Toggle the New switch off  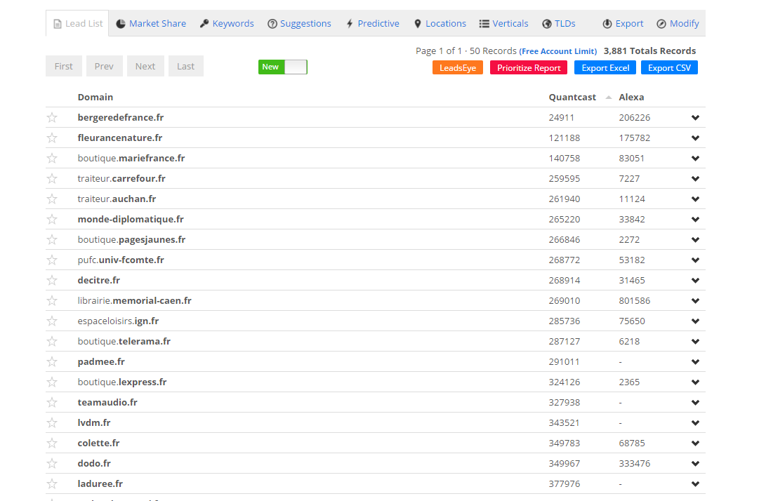pyautogui.click(x=283, y=67)
